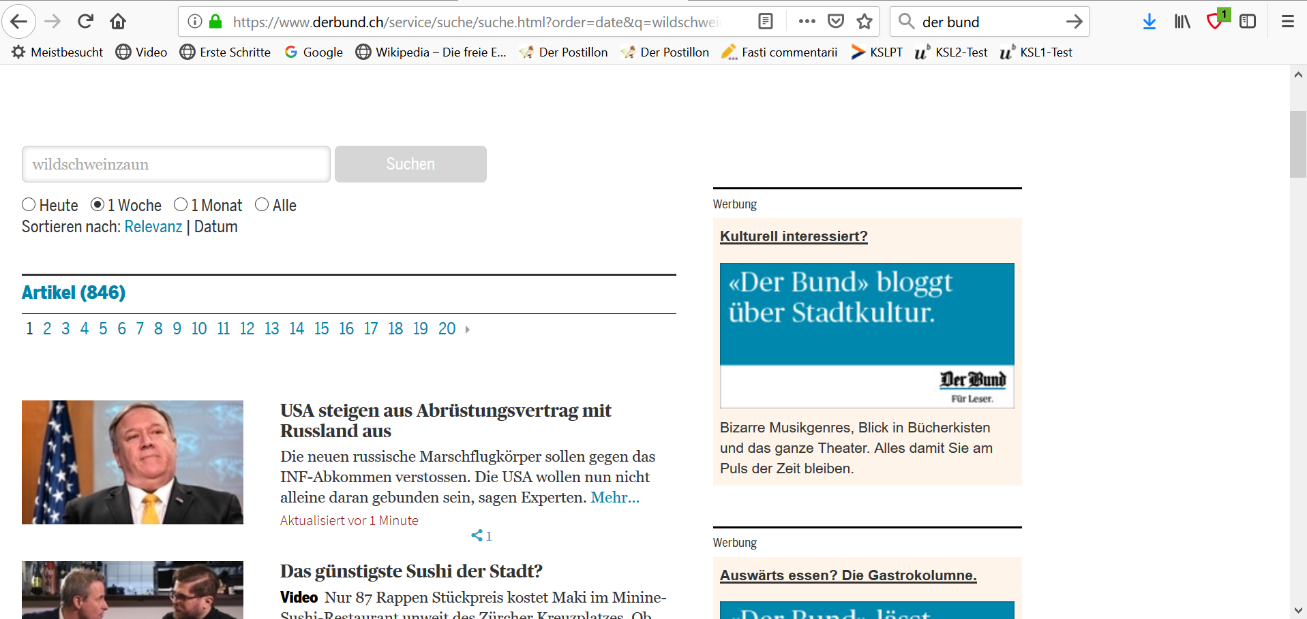Open the Google bookmark
This screenshot has height=619, width=1307.
click(x=314, y=52)
